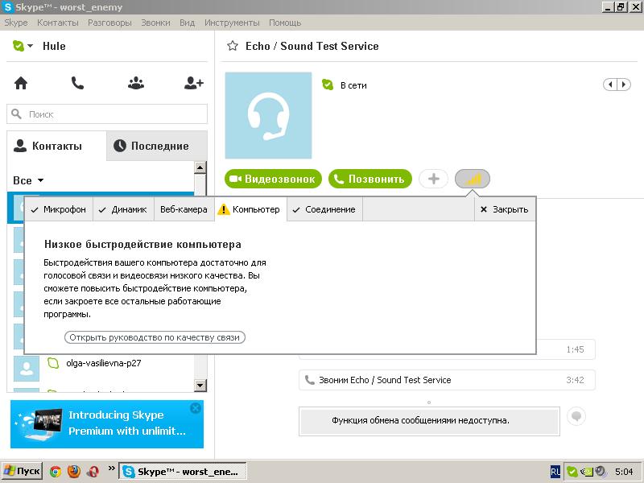Click the create group icon
644x483 pixels.
coord(136,84)
